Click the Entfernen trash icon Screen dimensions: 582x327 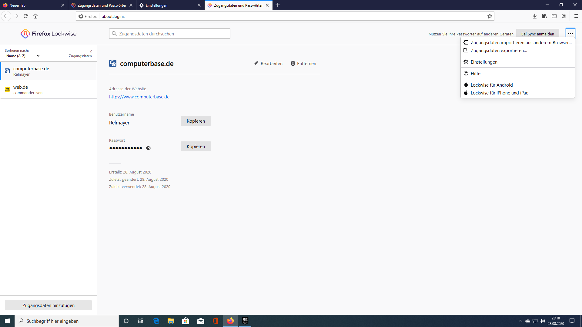coord(293,63)
